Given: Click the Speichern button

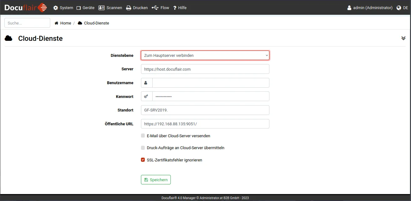Looking at the screenshot, I should (x=156, y=180).
